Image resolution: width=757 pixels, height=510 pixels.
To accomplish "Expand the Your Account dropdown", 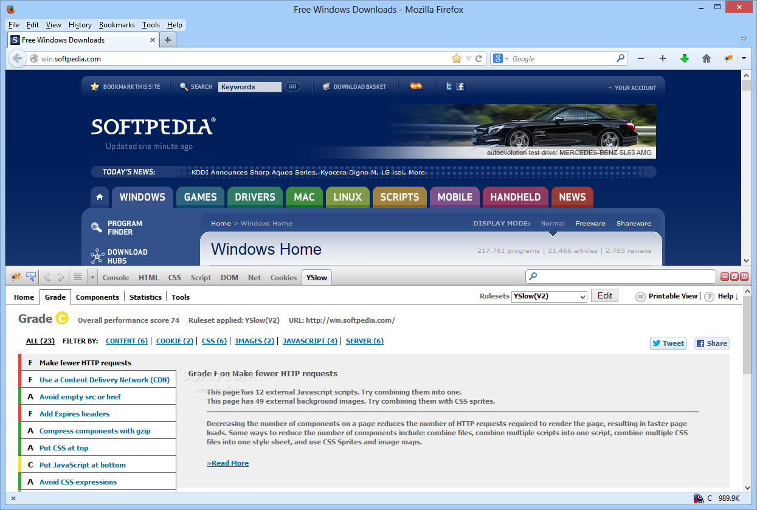I will tap(632, 88).
